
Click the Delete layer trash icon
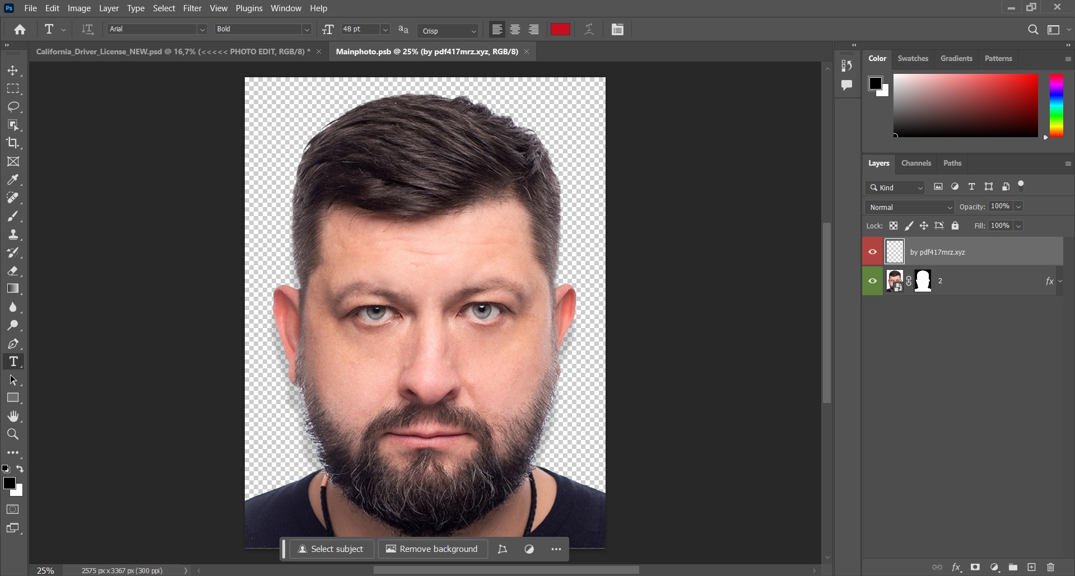tap(1051, 567)
